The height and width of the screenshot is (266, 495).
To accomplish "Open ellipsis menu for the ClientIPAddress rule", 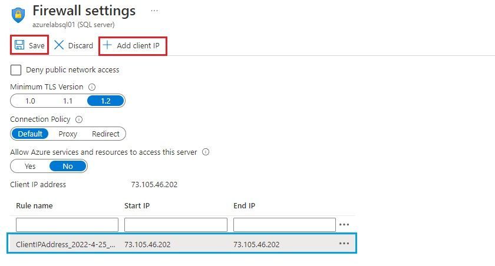I will (x=344, y=243).
